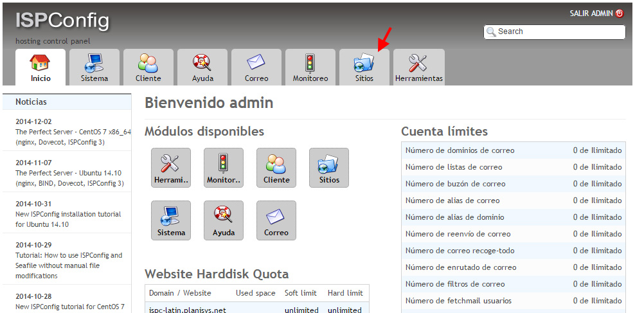Open 2014-10-31 ISPConfig installation tutorial news
Screen dimensions: 635x313
[67, 214]
